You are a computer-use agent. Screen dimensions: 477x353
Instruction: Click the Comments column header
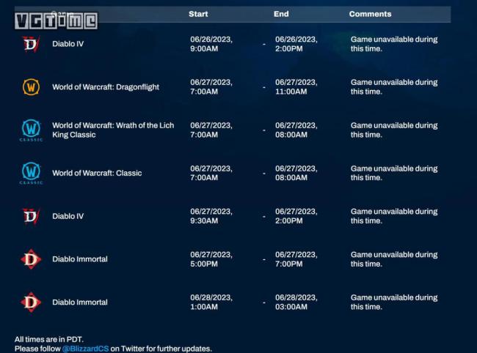[x=370, y=14]
